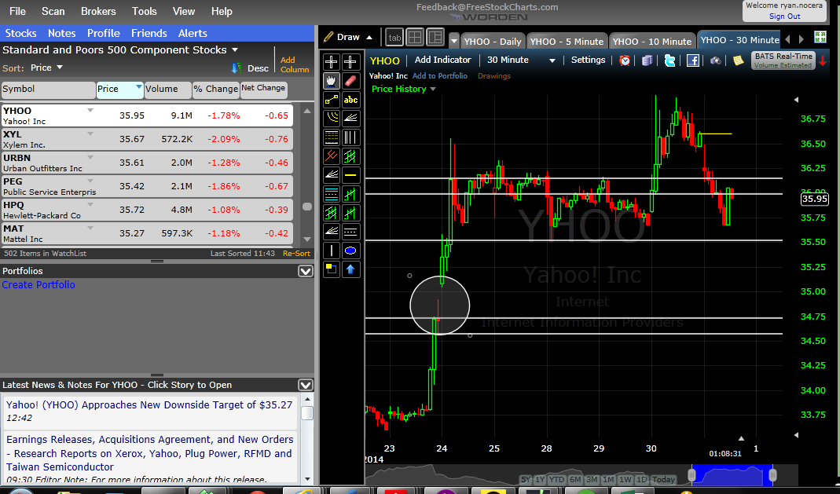Open the Brokers menu
The width and height of the screenshot is (840, 494).
tap(98, 11)
